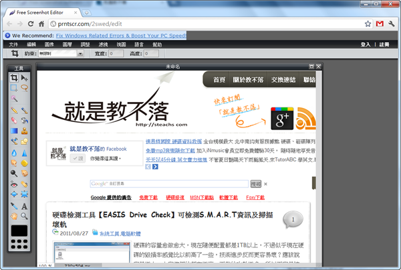The height and width of the screenshot is (270, 401).
Task: Select the Pencil tool
Action: (14, 110)
